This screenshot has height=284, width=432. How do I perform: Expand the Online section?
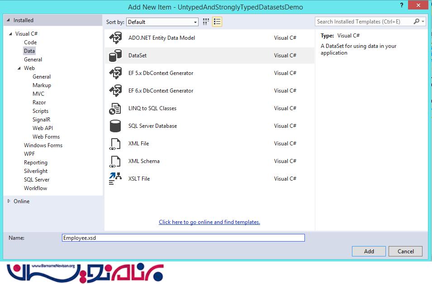click(9, 201)
